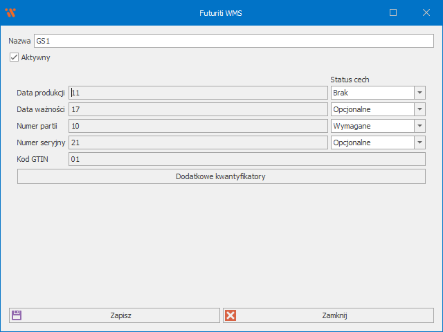Focus the Data produkcji field

[x=198, y=93]
